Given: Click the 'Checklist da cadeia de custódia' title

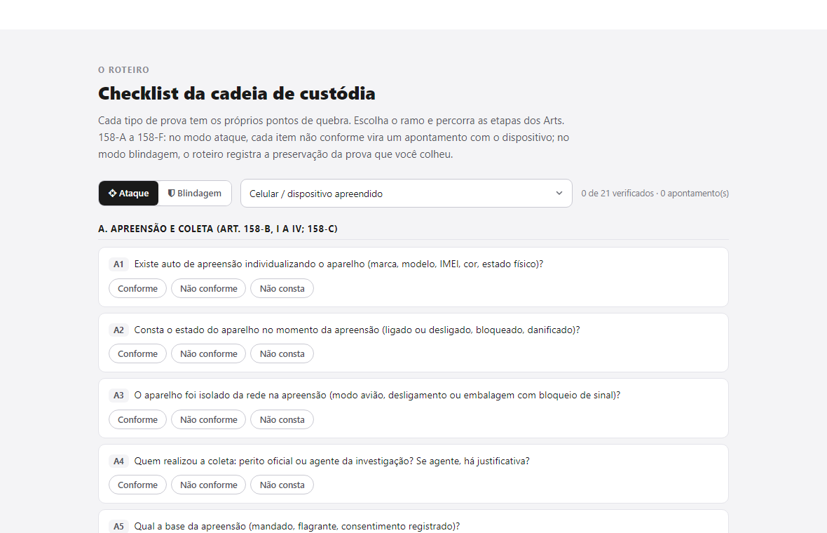Looking at the screenshot, I should click(x=237, y=93).
